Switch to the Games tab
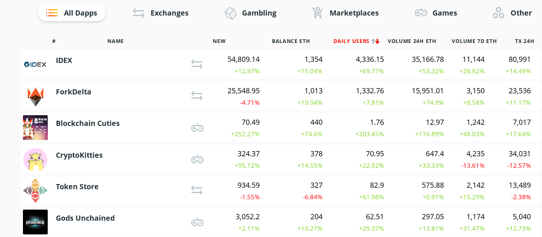Viewport: 542px width, 237px height. pyautogui.click(x=436, y=13)
